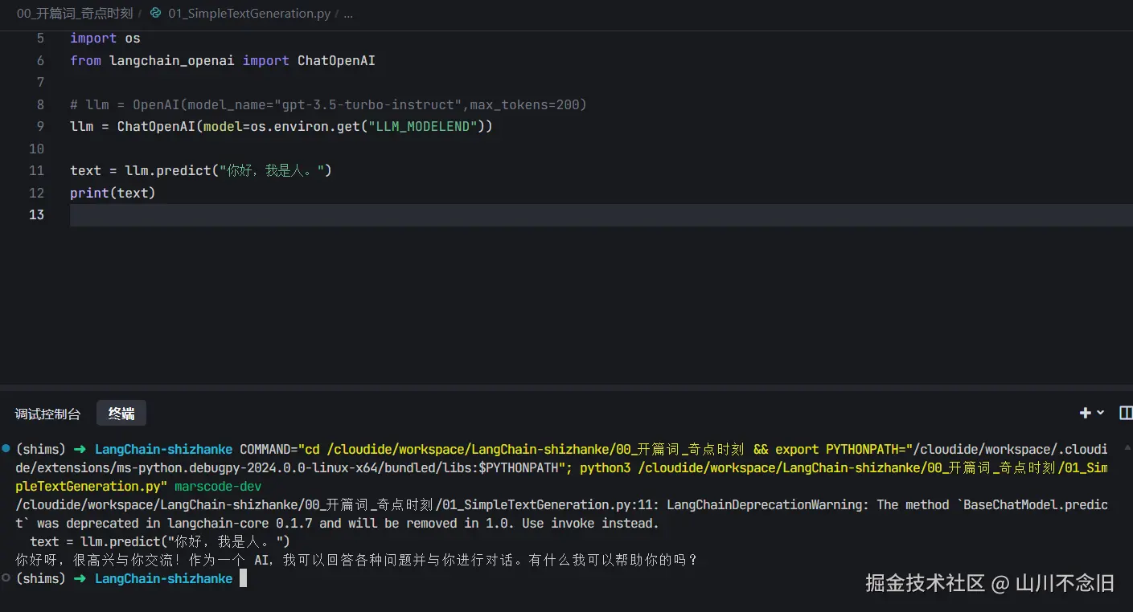Click the 'print(text)' line
Viewport: 1133px width, 612px height.
pos(113,194)
